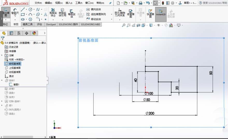Select the Corner Rectangle tool

tap(23, 14)
